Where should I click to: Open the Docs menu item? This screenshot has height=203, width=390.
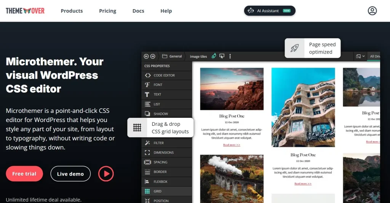click(138, 11)
